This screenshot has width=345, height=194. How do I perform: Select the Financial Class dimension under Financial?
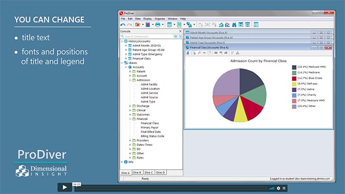tap(150, 123)
